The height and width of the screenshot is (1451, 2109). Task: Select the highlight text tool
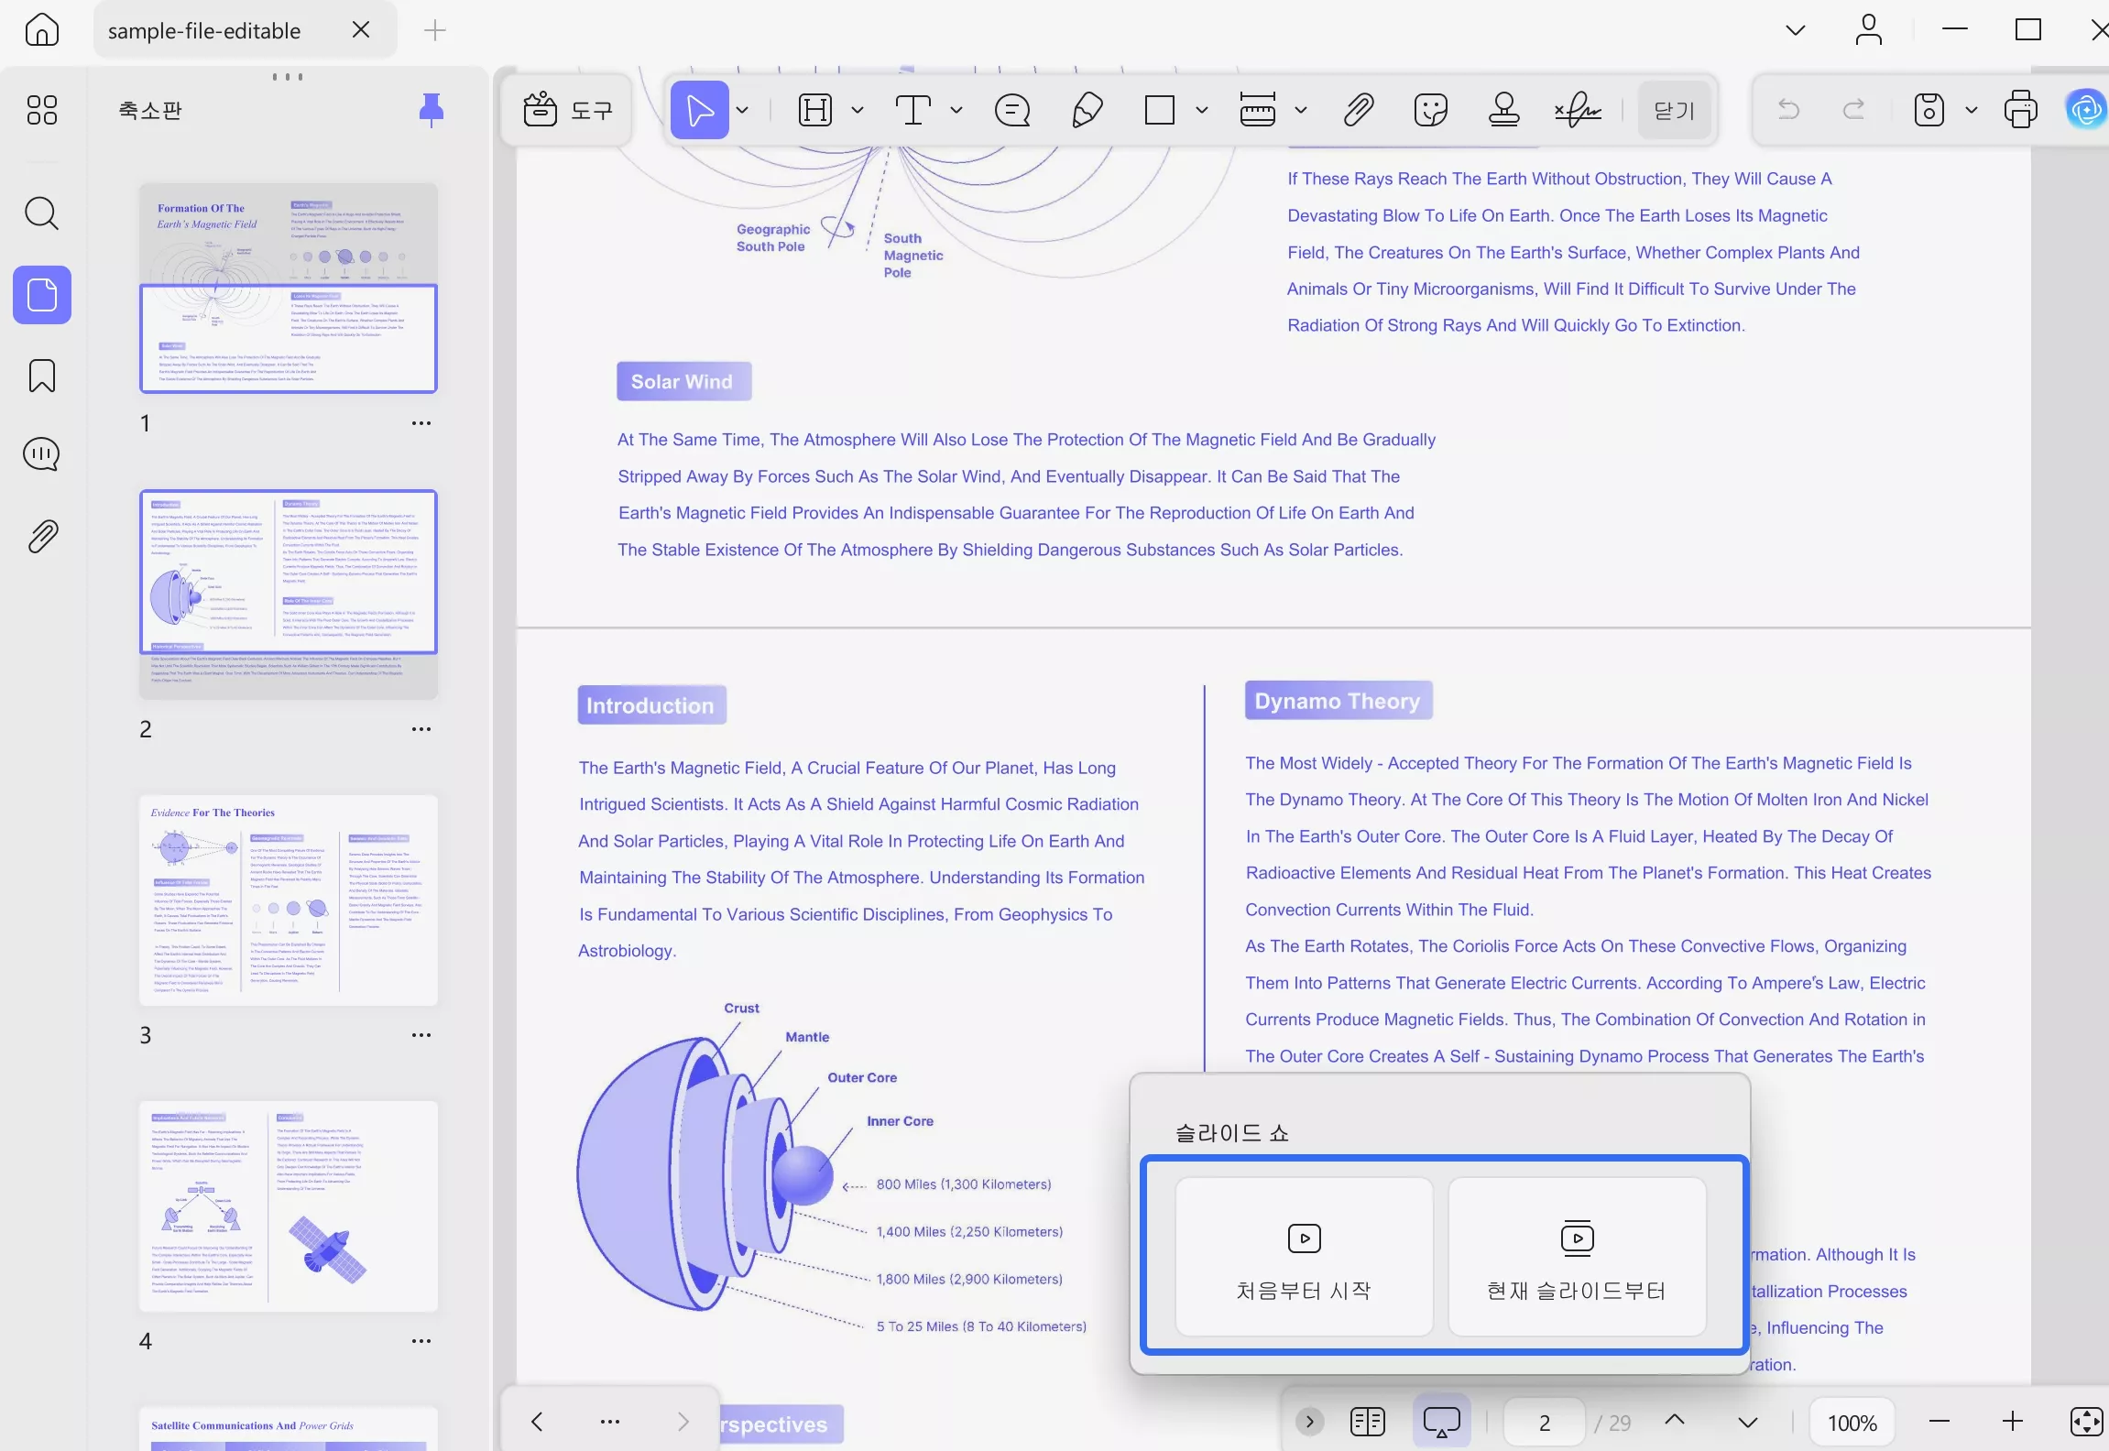coord(815,110)
